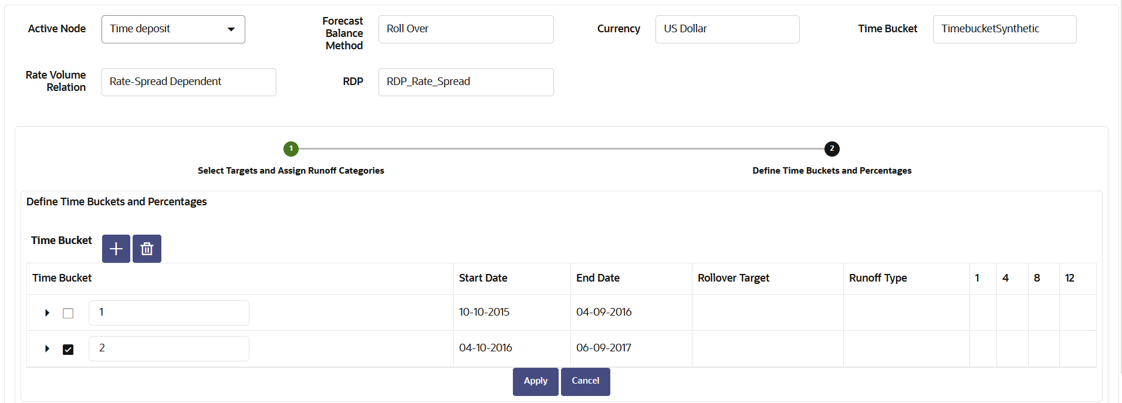Click the Currency field showing US Dollar
The image size is (1122, 403).
tap(727, 29)
